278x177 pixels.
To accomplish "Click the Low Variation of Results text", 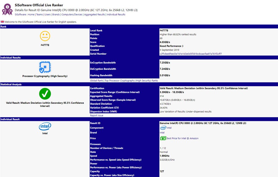I will [185, 111].
